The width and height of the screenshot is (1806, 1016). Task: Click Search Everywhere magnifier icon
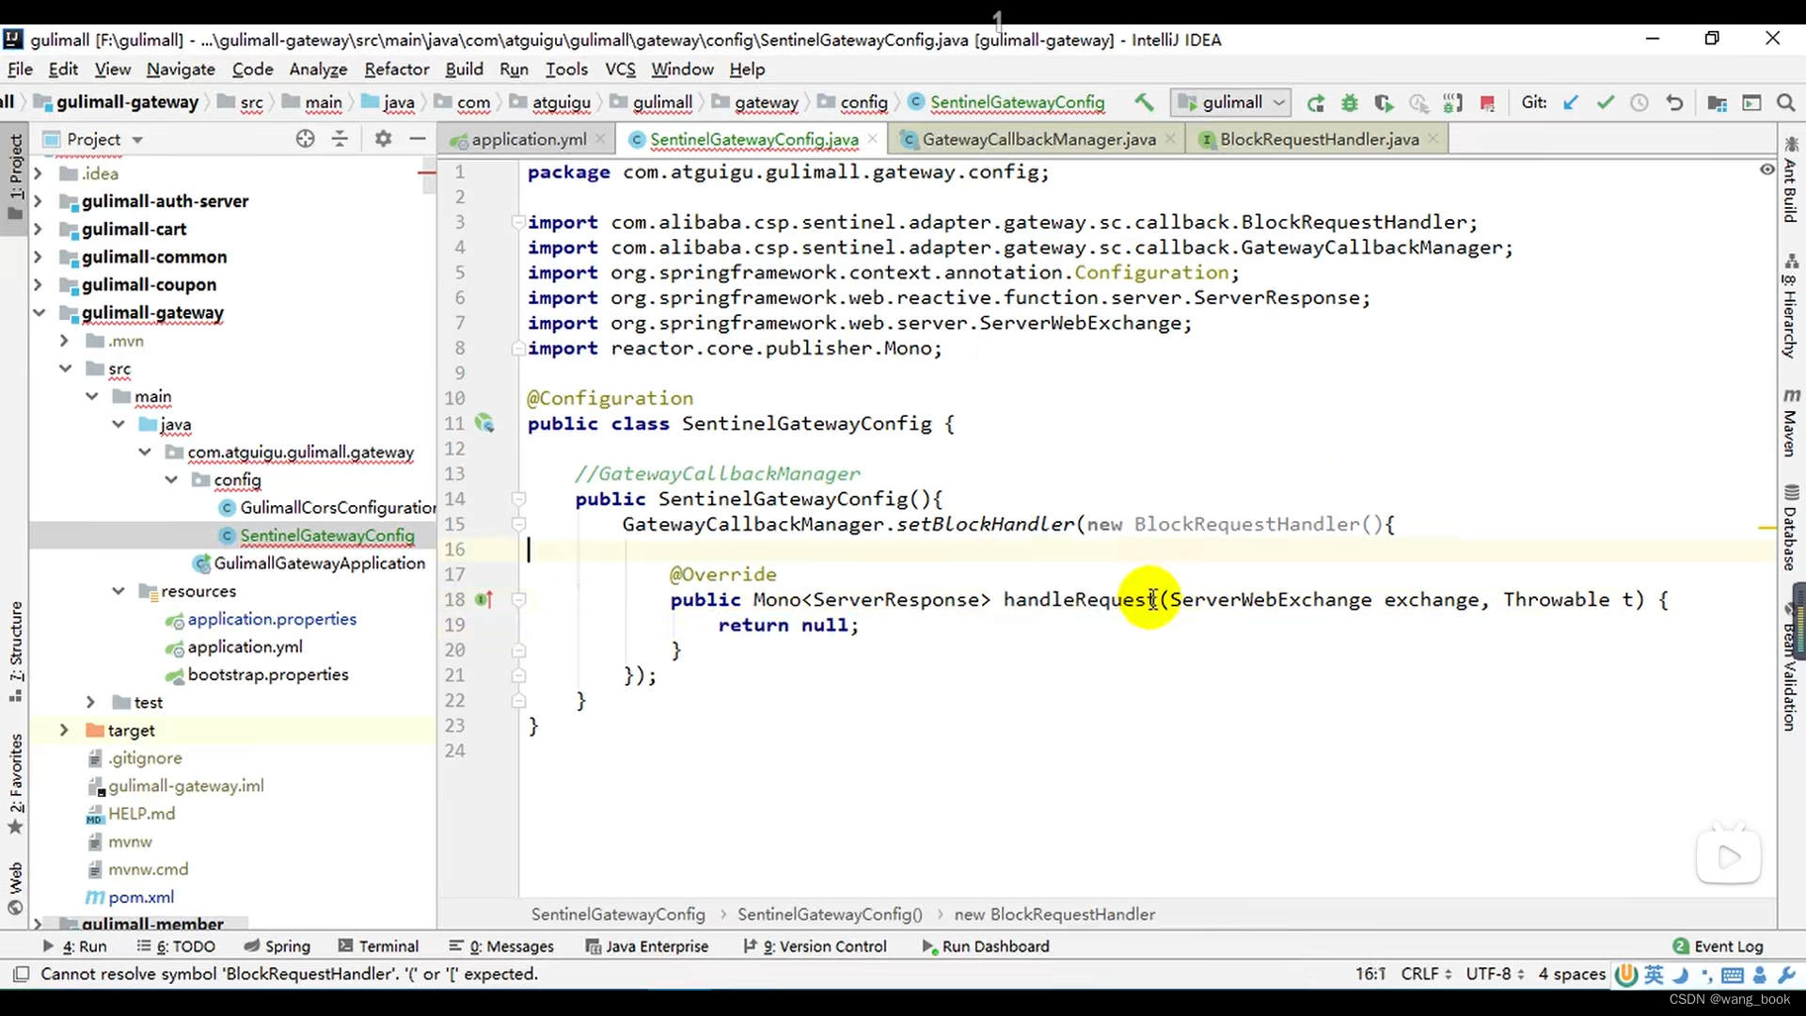pos(1785,103)
